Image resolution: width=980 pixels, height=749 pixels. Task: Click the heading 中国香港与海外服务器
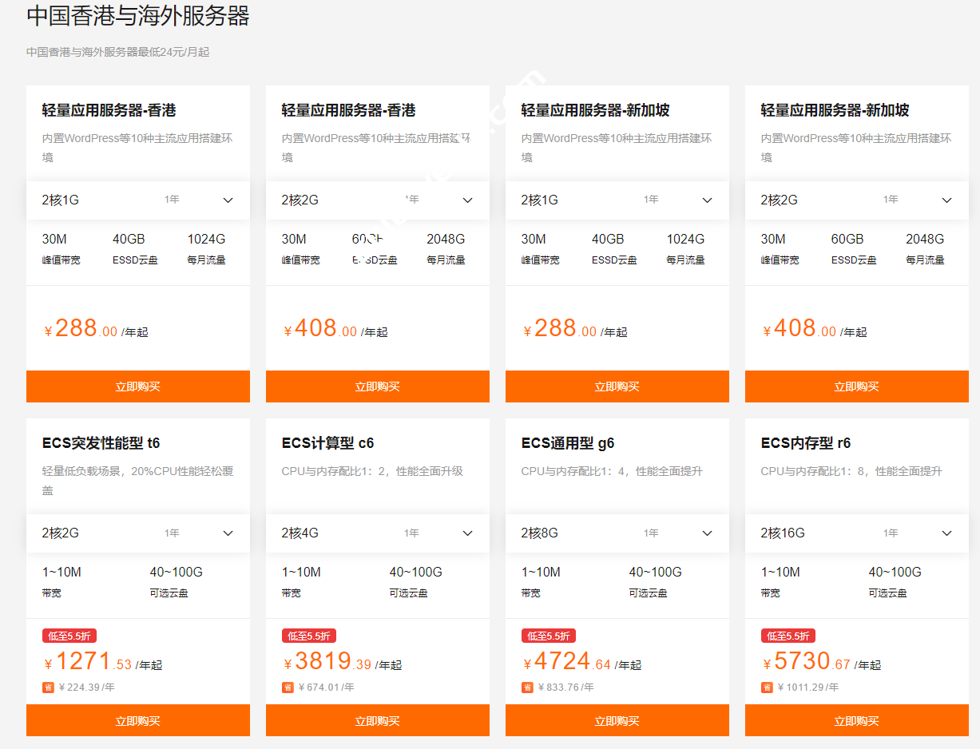pos(138,16)
